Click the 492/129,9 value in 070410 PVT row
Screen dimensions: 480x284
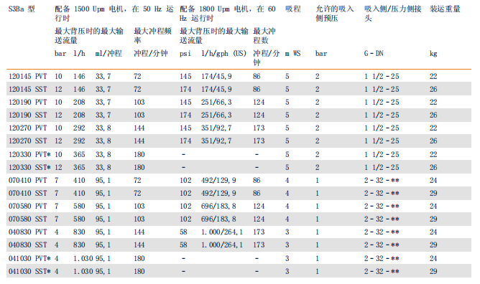pos(218,181)
